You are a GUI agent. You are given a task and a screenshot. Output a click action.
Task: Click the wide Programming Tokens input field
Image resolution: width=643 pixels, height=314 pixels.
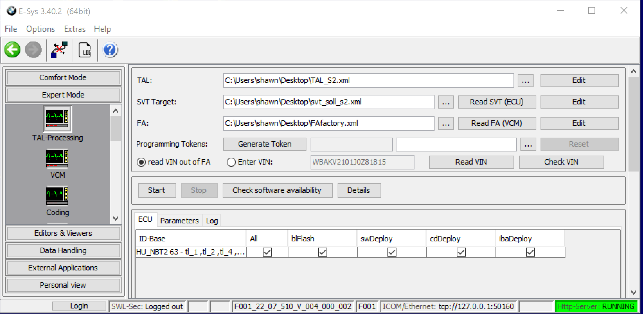(x=456, y=145)
